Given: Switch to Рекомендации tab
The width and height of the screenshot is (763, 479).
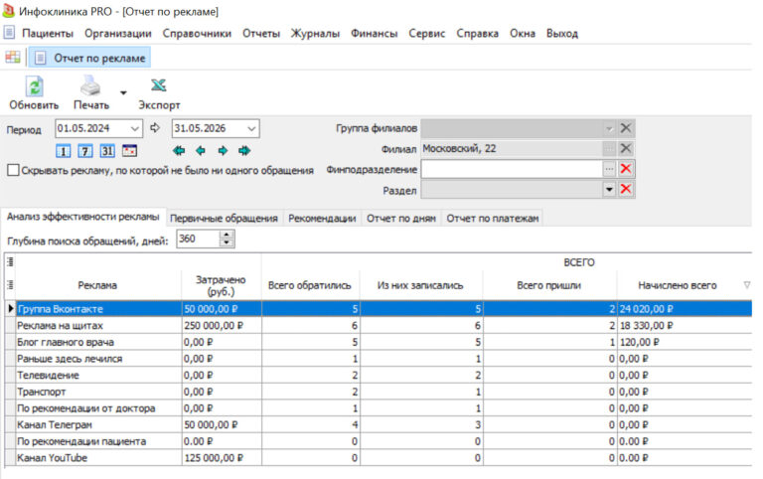Looking at the screenshot, I should click(x=322, y=219).
